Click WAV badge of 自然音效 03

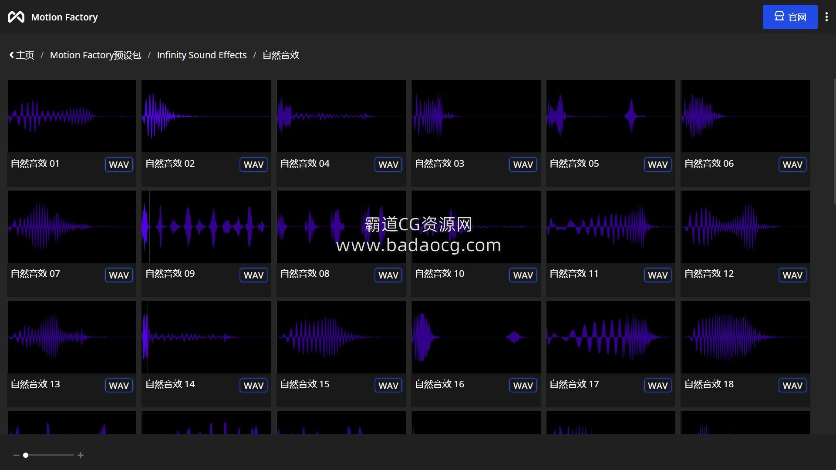[523, 164]
